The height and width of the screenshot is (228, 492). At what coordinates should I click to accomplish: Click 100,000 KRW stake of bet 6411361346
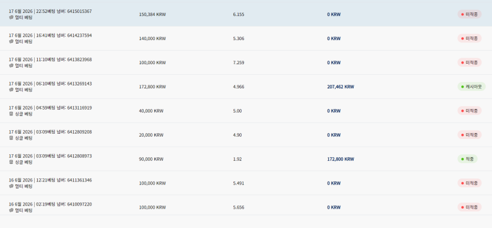click(152, 183)
